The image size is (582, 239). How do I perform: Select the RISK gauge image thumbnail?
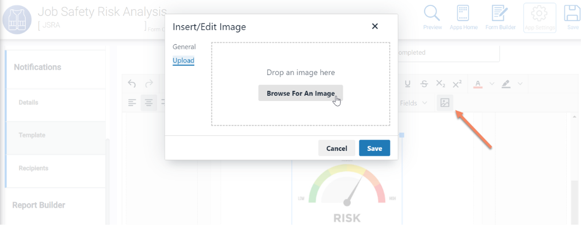347,192
